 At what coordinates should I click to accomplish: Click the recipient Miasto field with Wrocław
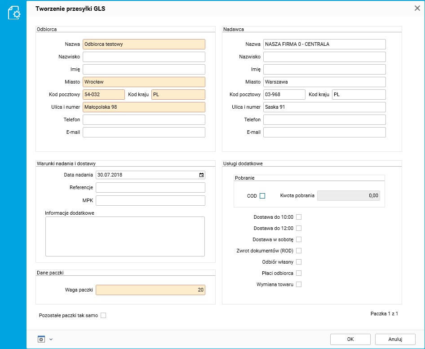[x=144, y=82]
